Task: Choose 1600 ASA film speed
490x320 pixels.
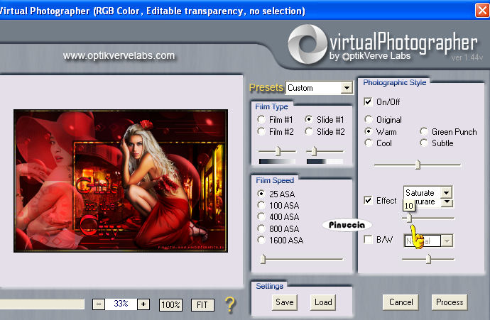Action: click(261, 240)
